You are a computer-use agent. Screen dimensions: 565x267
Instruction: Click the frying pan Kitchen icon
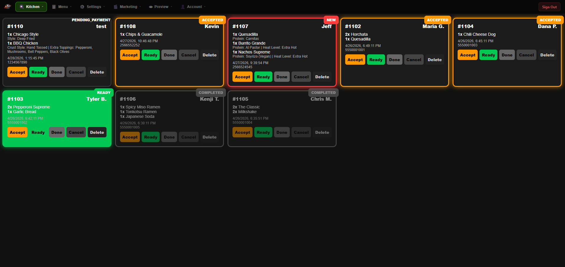coord(22,7)
